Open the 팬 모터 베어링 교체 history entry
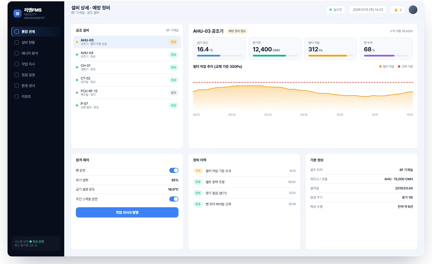 (244, 204)
